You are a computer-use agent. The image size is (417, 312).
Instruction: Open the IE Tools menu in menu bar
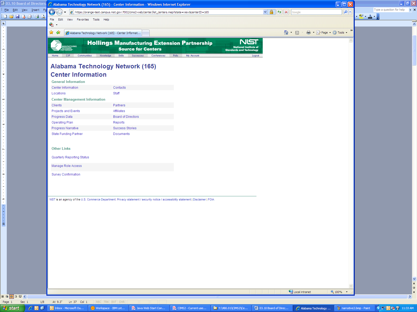coord(96,19)
